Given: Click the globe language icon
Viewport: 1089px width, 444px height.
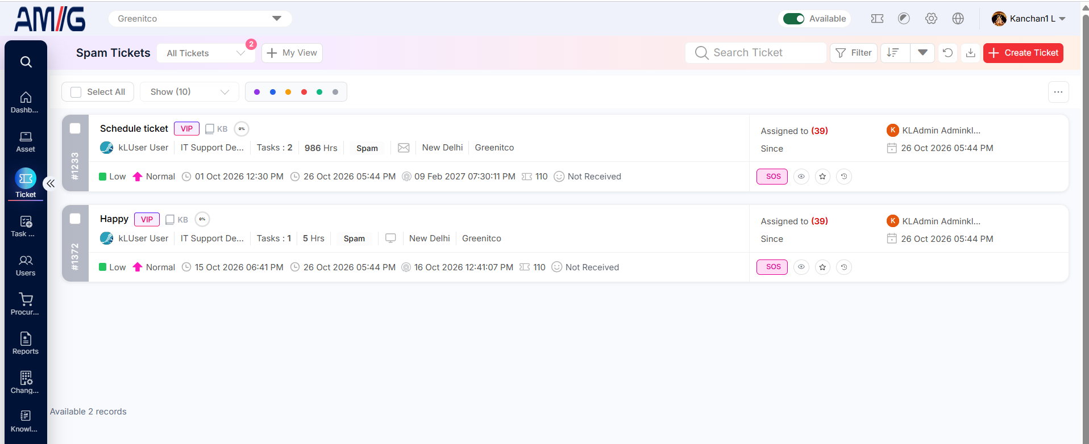Looking at the screenshot, I should [x=958, y=19].
